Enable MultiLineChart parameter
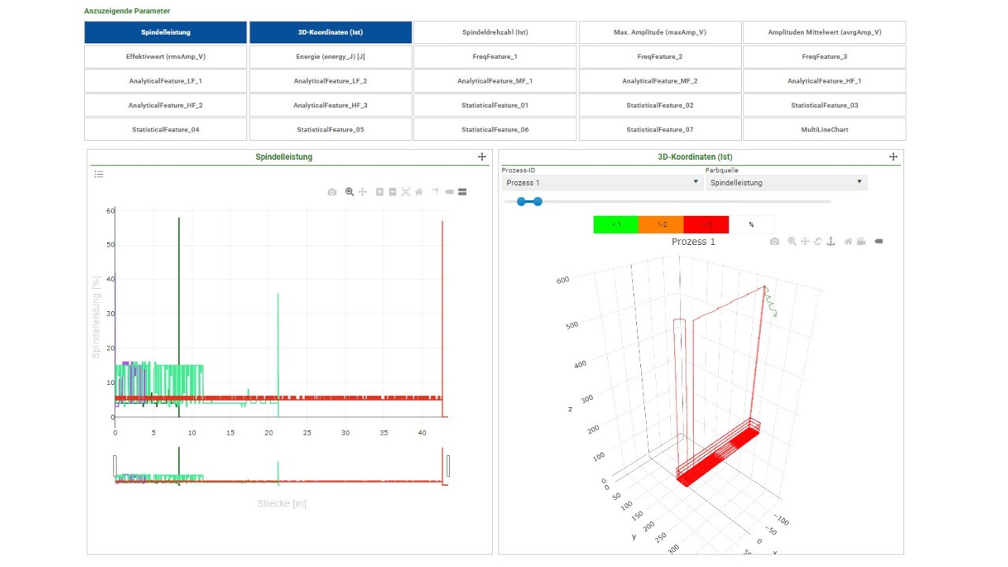 point(825,129)
